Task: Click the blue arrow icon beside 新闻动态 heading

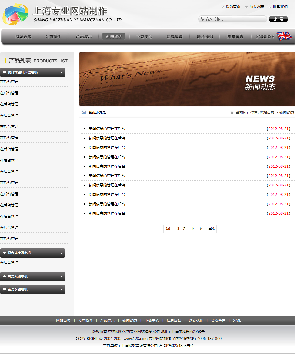Action: (x=84, y=112)
